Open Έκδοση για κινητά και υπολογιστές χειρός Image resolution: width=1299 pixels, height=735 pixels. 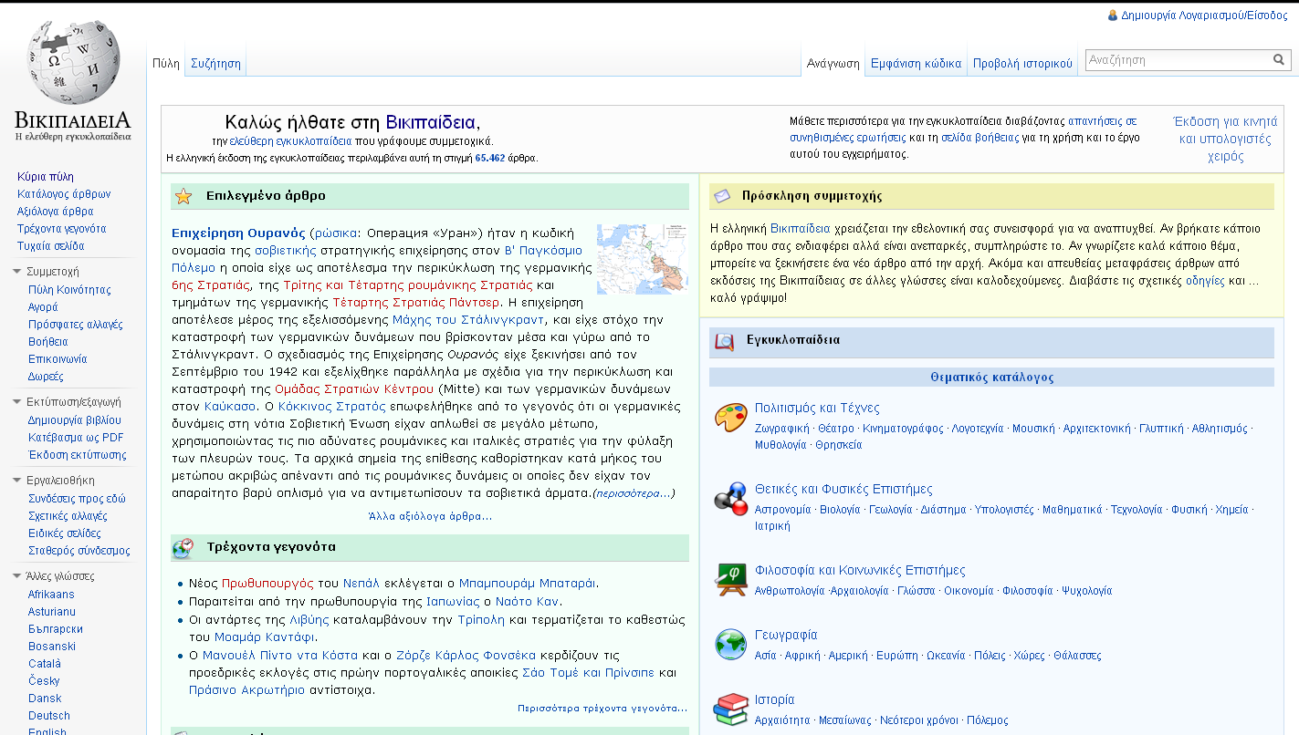pos(1225,139)
